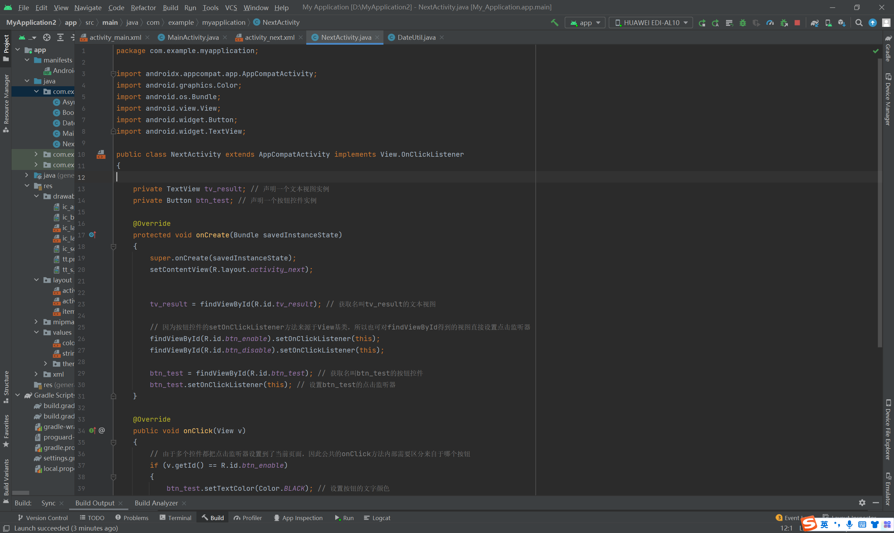This screenshot has height=533, width=894.
Task: Expand the mipmap folder node
Action: coord(36,321)
